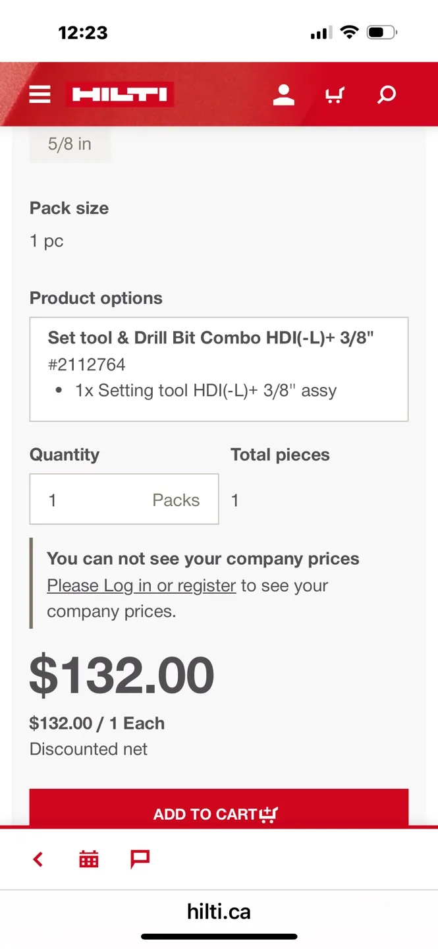This screenshot has height=949, width=438.
Task: Select the Set tool & Drill Bit Combo option
Action: (x=219, y=369)
